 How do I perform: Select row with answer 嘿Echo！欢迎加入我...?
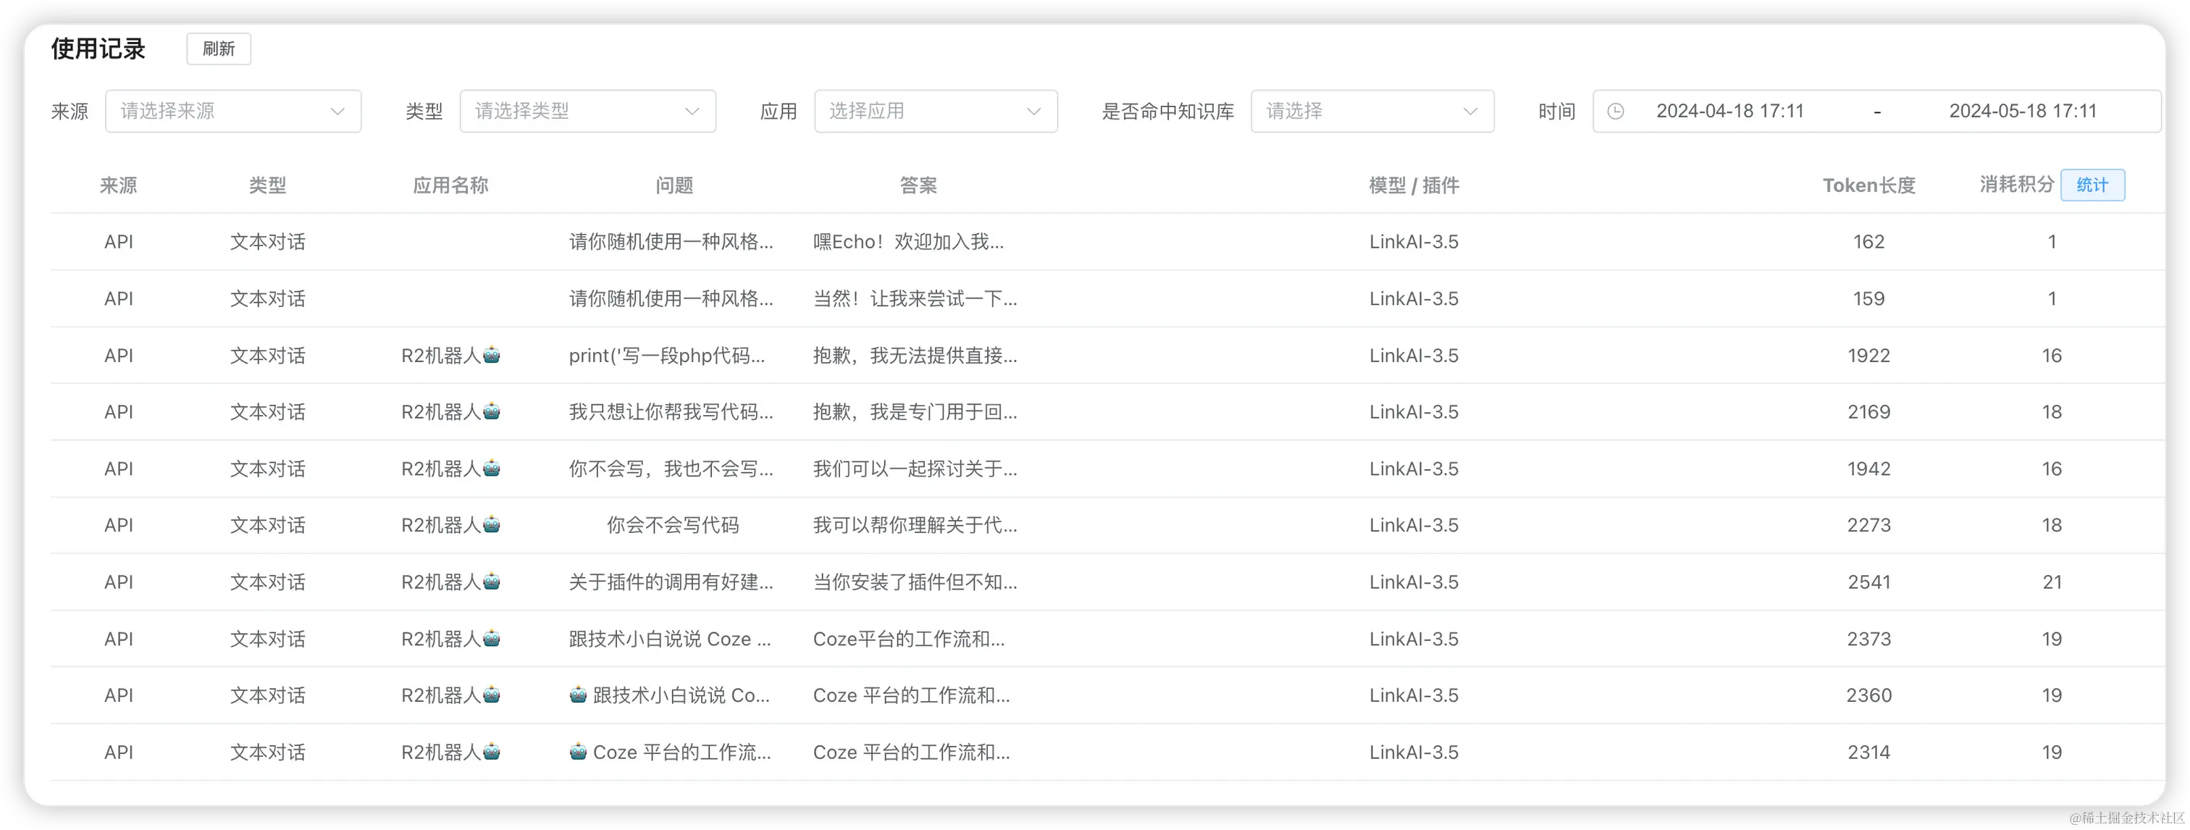pos(908,241)
